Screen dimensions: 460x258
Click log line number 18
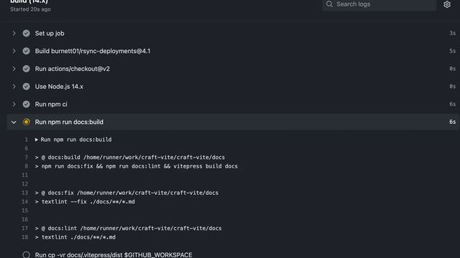click(24, 237)
